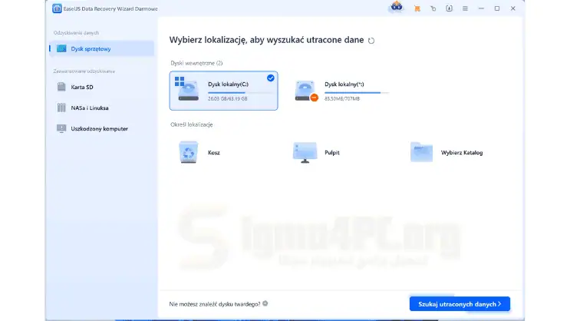Select Dysk lokalny(C:) drive card
Image resolution: width=570 pixels, height=321 pixels.
coord(223,91)
